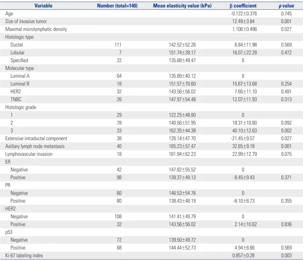
Task: Click the Ductal count '111'
Action: 118,45
